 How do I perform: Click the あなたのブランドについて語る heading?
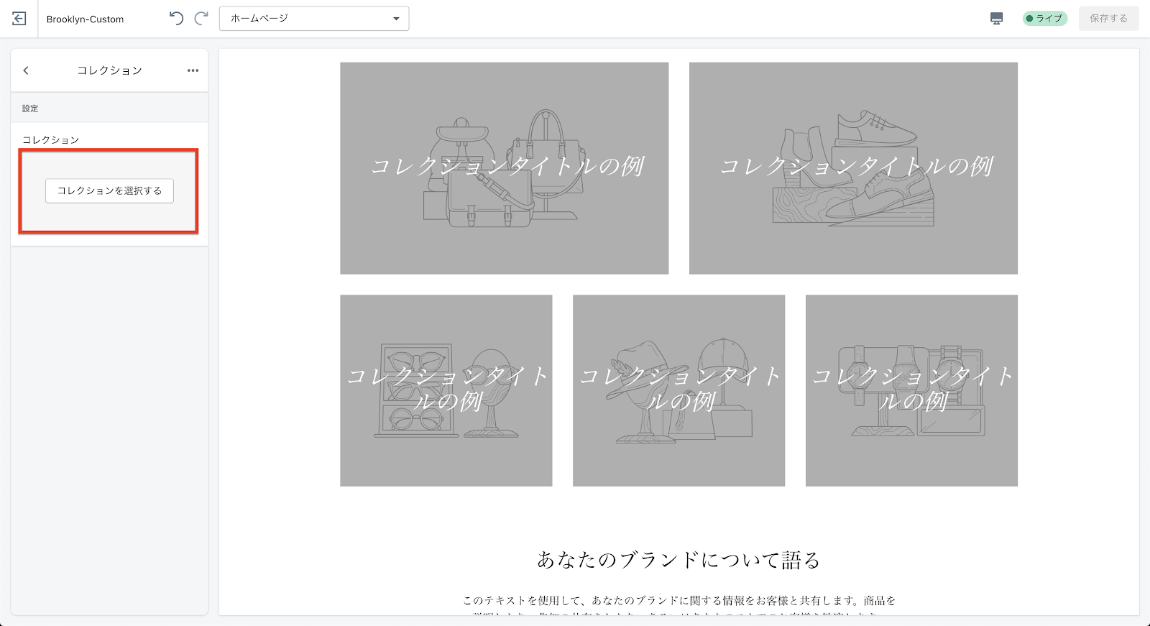coord(678,560)
